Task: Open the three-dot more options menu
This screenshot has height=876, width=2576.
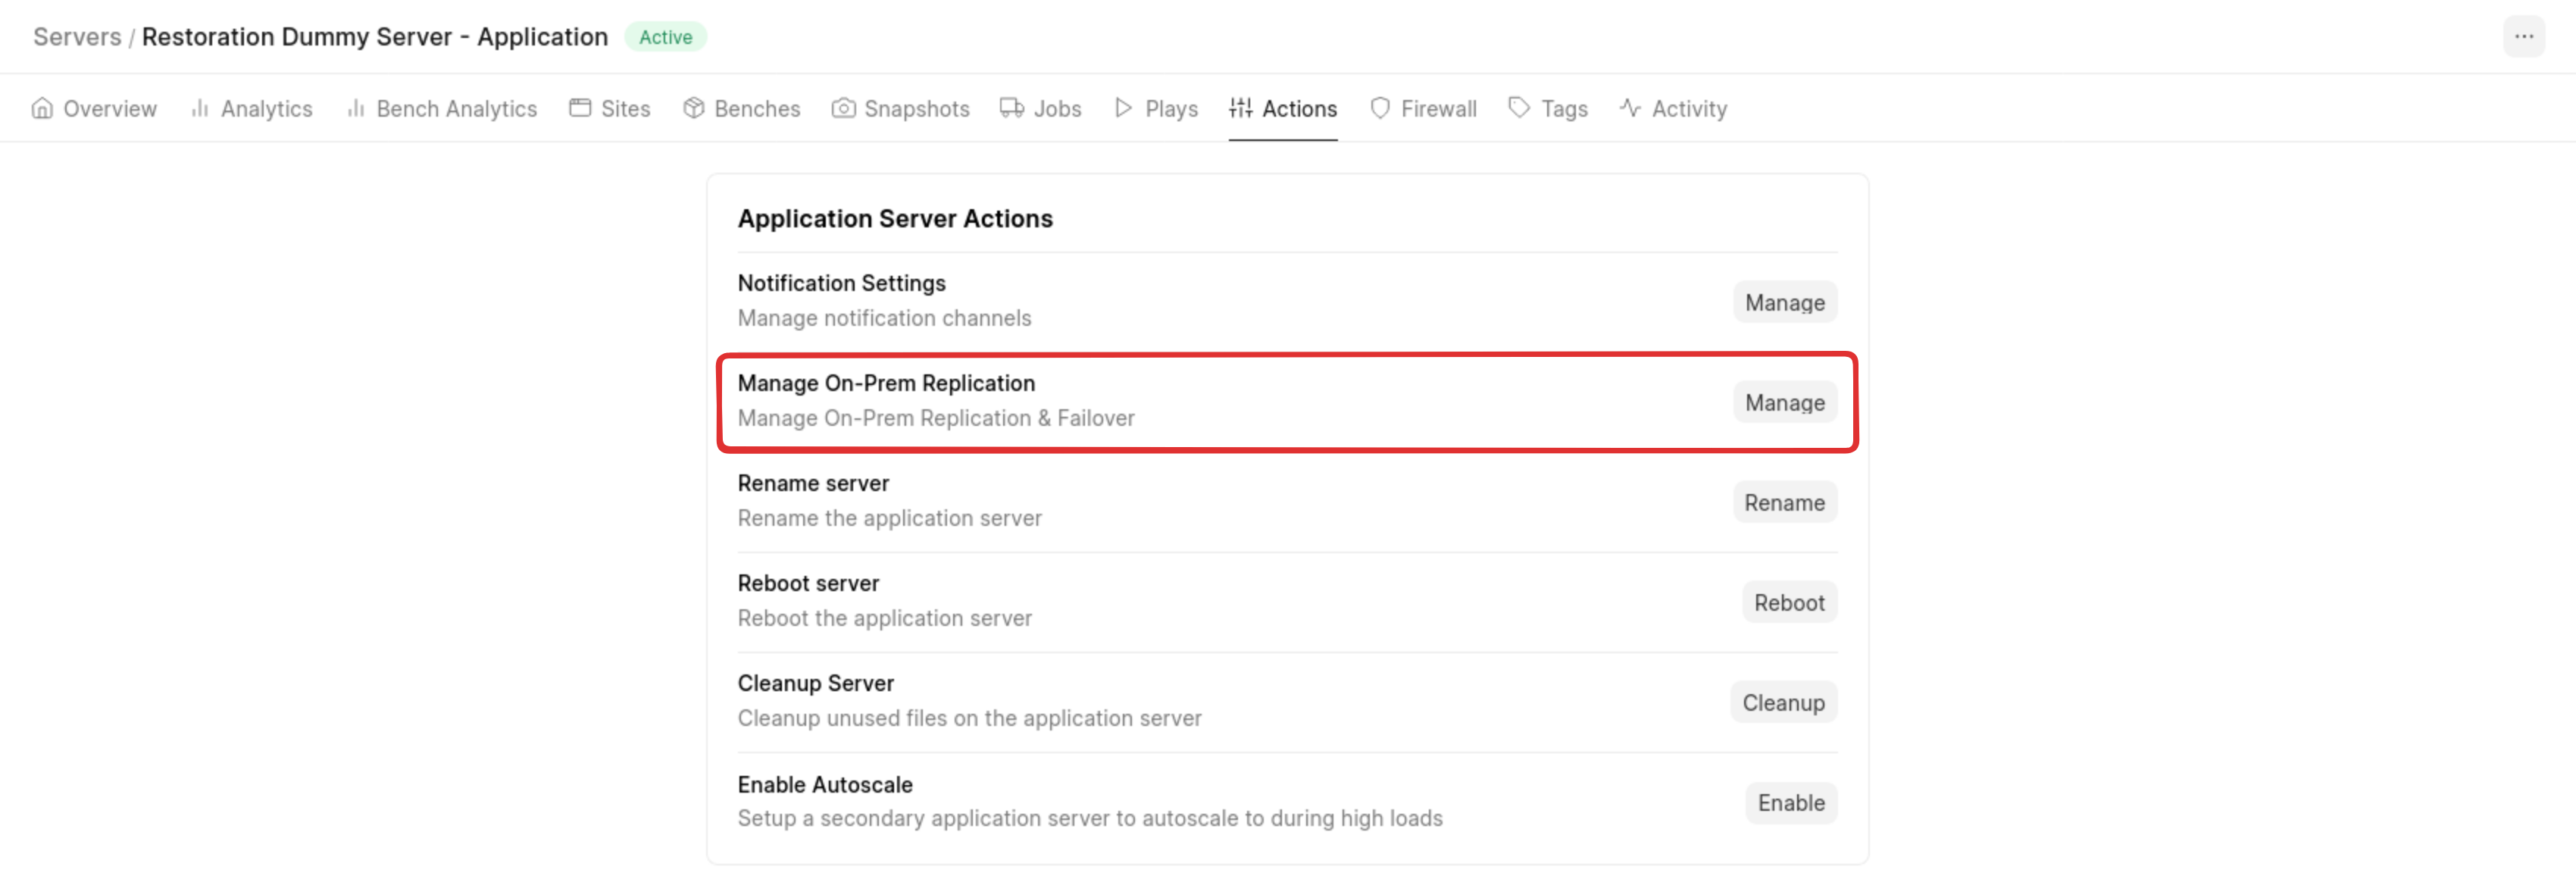Action: point(2523,37)
